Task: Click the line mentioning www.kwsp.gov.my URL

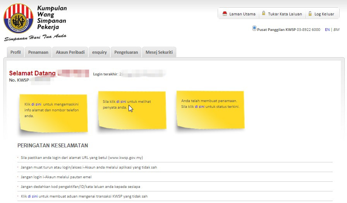Action: coord(82,157)
